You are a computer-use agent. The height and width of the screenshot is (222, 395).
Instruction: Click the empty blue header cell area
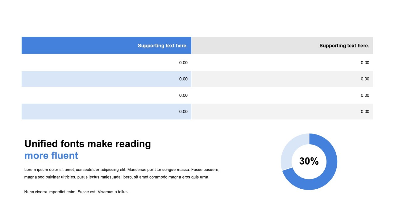click(x=77, y=46)
